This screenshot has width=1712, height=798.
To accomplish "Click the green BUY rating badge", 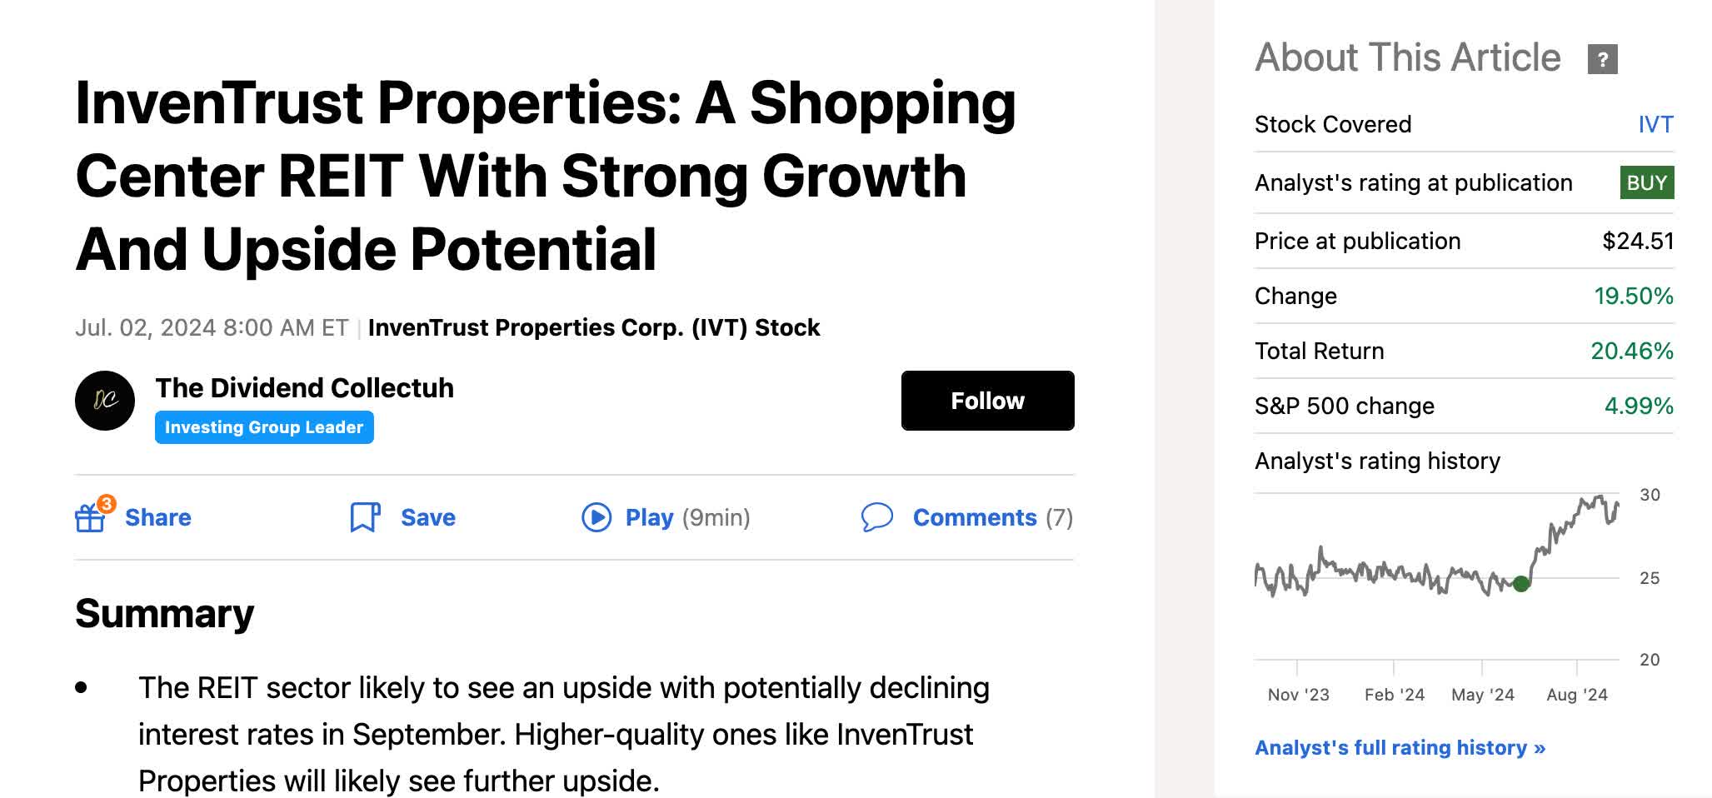I will (1645, 182).
